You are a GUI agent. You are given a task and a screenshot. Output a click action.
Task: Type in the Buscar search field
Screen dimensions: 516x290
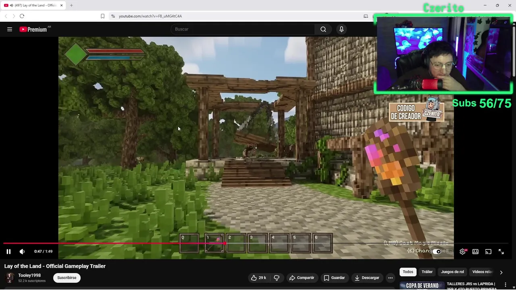[243, 29]
